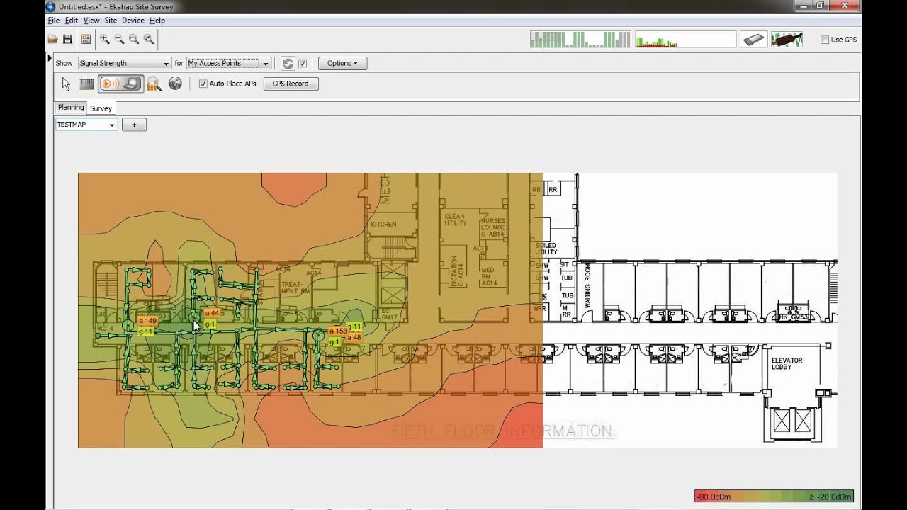Open the TESTMAP map selector
Image resolution: width=907 pixels, height=510 pixels.
coord(86,125)
